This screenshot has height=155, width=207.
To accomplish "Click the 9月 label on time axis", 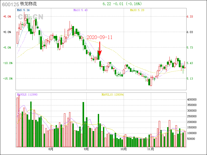I will point(86,149).
